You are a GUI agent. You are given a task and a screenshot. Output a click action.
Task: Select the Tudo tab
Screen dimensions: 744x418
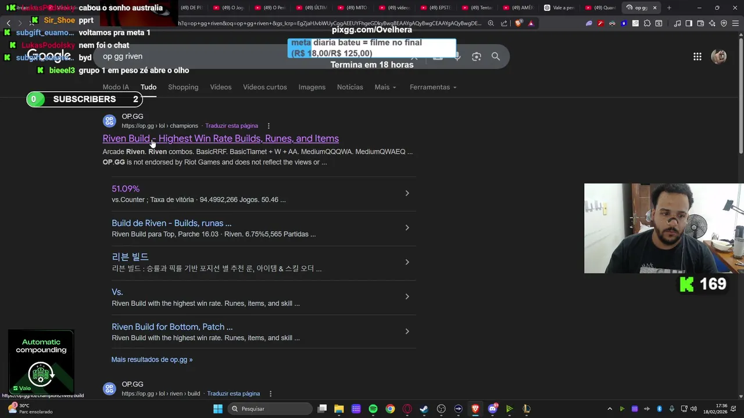pos(148,87)
